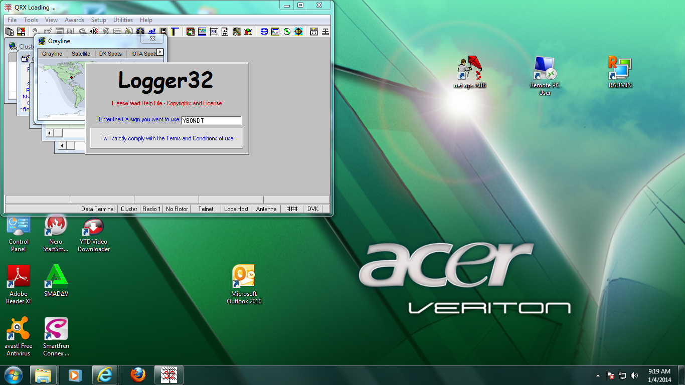Click Telnet in the status bar
This screenshot has width=685, height=385.
click(x=206, y=209)
